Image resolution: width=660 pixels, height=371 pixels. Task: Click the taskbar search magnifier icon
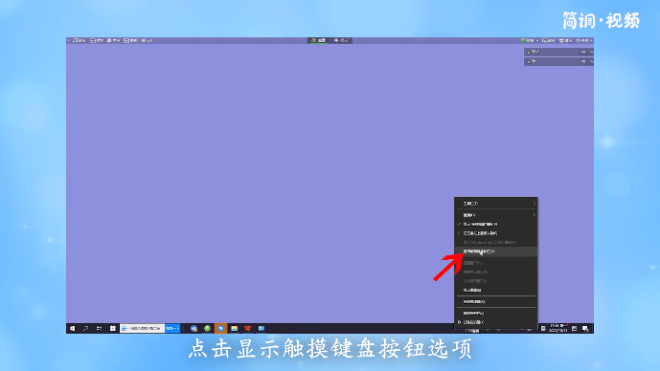click(x=86, y=329)
